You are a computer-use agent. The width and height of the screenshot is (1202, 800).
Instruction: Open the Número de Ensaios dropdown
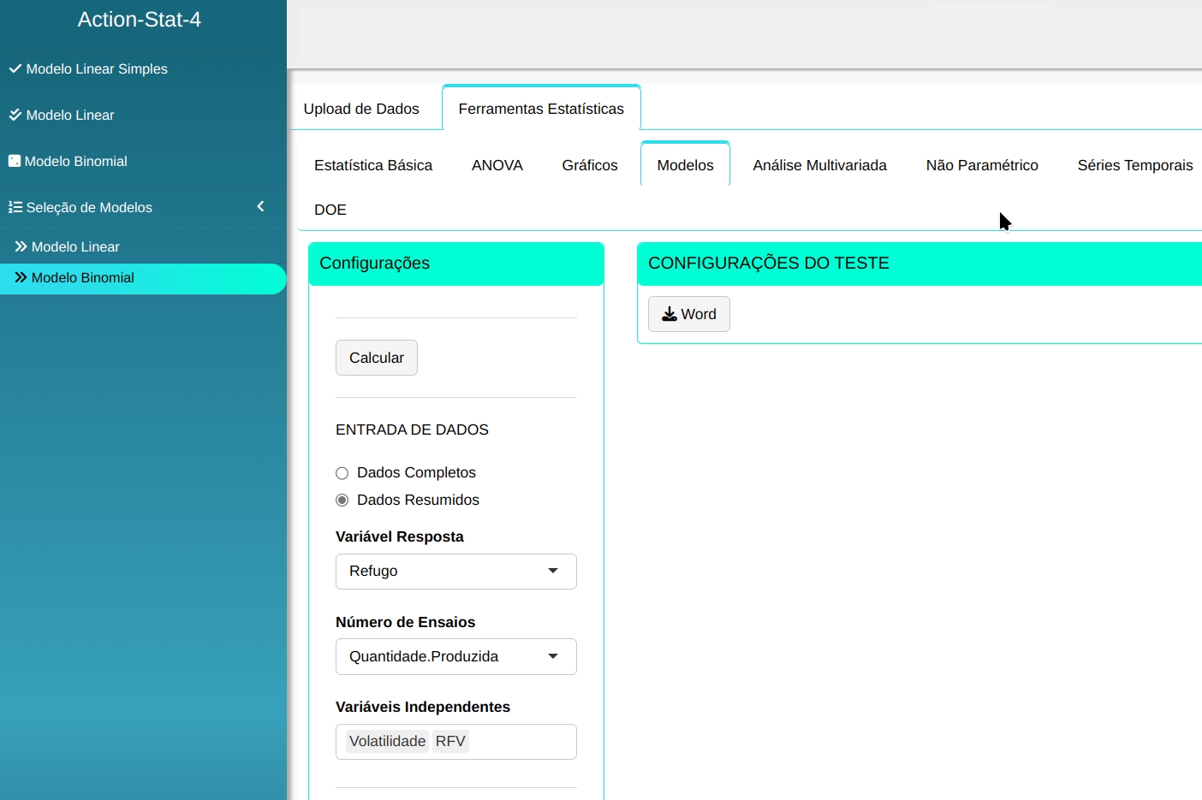point(455,657)
